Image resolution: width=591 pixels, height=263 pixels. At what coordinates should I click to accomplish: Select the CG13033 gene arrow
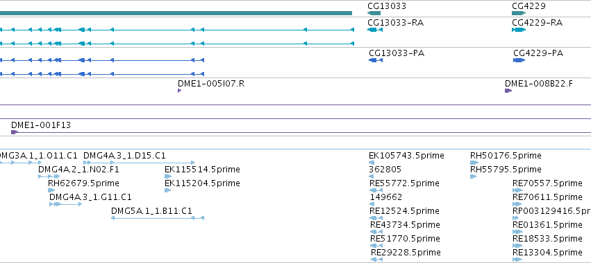[x=374, y=13]
